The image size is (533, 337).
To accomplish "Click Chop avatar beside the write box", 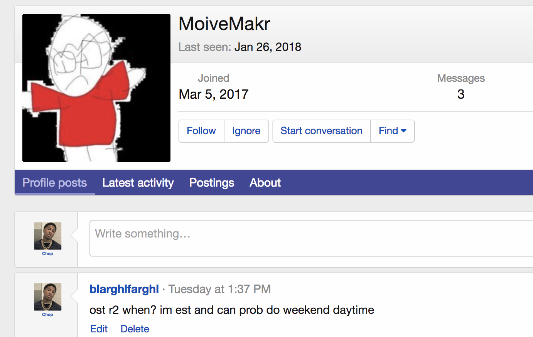I will pos(47,236).
